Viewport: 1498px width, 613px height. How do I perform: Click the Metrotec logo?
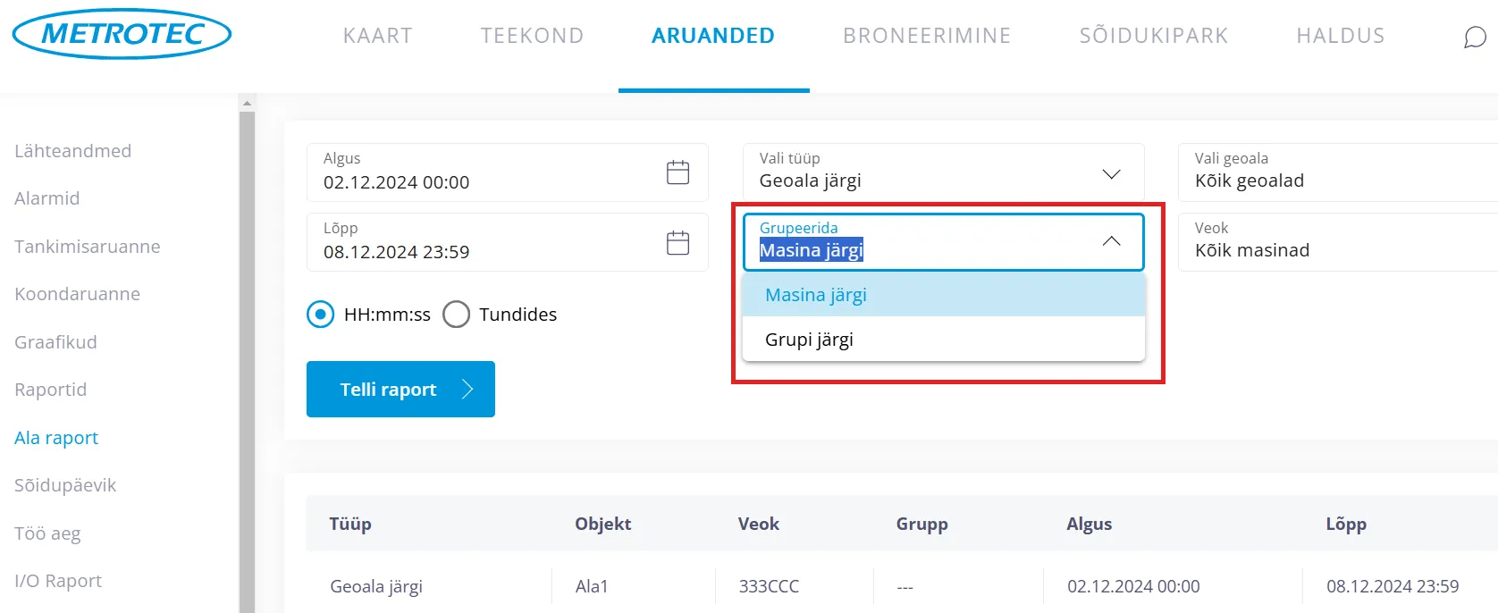click(122, 34)
